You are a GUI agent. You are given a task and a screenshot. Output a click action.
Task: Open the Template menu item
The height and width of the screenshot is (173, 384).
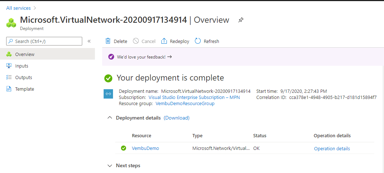[x=47, y=89]
